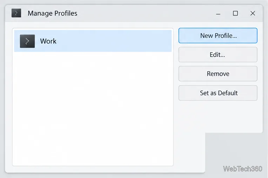Viewport: 268px width, 178px height.
Task: Close the Manage Profiles window
Action: 253,13
